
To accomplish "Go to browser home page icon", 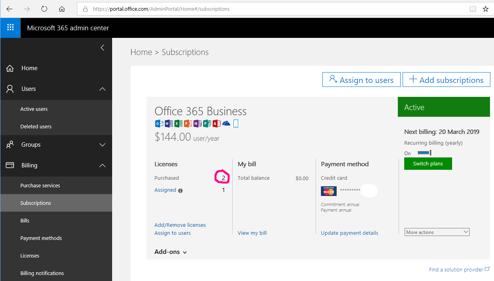I will (62, 9).
